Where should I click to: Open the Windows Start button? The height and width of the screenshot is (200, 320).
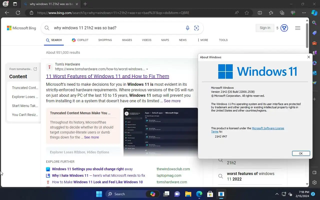(99, 194)
